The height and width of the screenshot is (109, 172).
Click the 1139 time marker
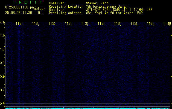[150, 23]
